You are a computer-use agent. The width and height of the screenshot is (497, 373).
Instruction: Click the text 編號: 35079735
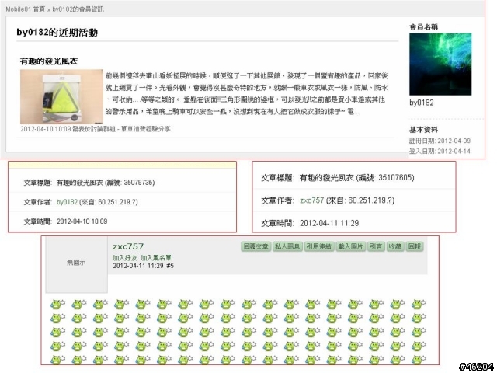tap(131, 183)
